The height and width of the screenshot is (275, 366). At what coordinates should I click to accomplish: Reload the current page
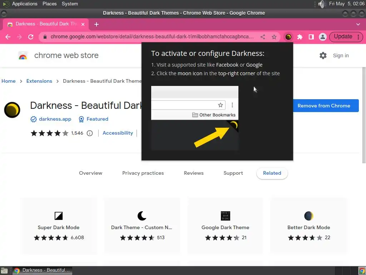pos(31,37)
